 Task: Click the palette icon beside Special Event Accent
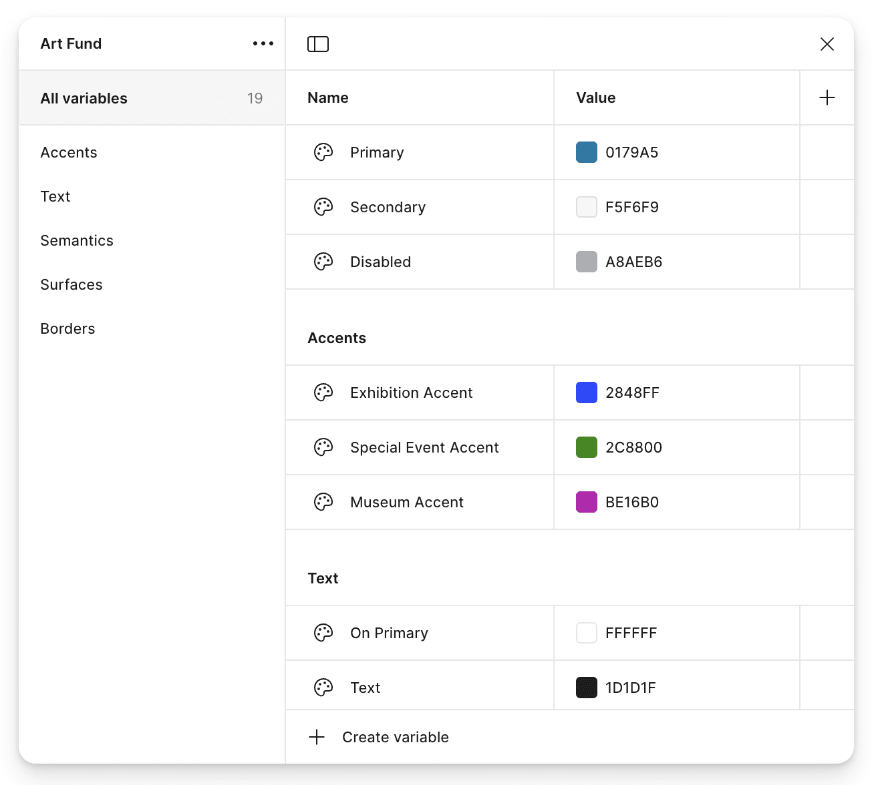[323, 447]
